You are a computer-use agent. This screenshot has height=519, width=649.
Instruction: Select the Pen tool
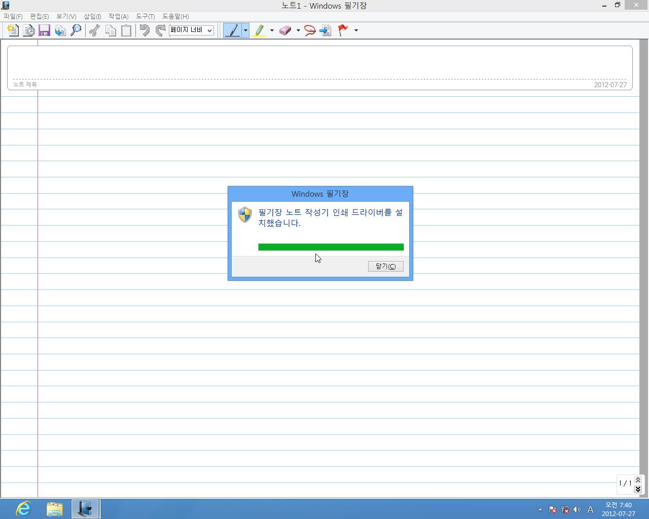(233, 30)
